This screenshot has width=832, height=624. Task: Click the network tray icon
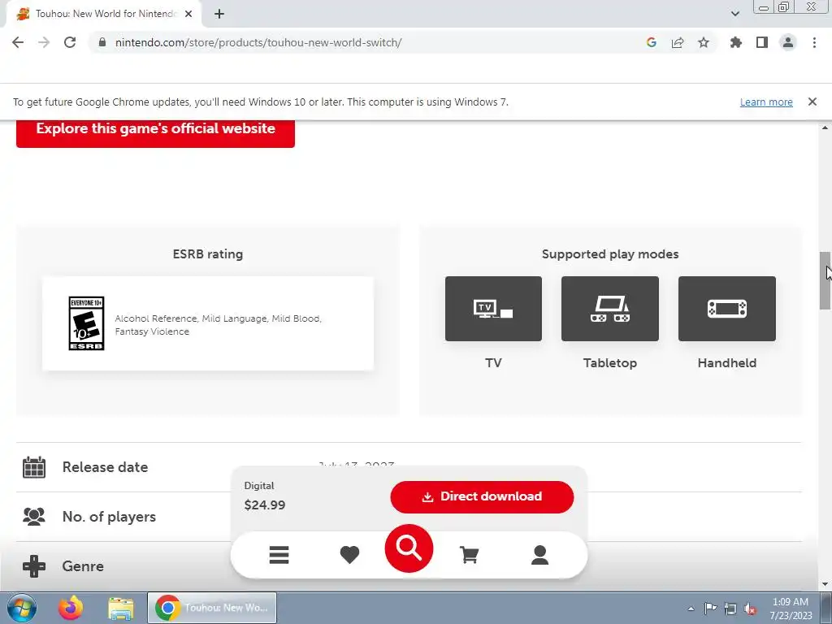pos(730,609)
